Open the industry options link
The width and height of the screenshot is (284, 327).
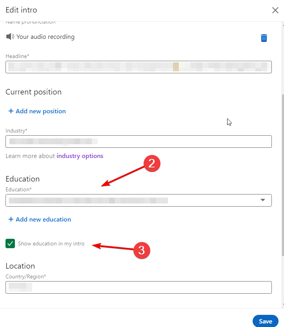(80, 156)
